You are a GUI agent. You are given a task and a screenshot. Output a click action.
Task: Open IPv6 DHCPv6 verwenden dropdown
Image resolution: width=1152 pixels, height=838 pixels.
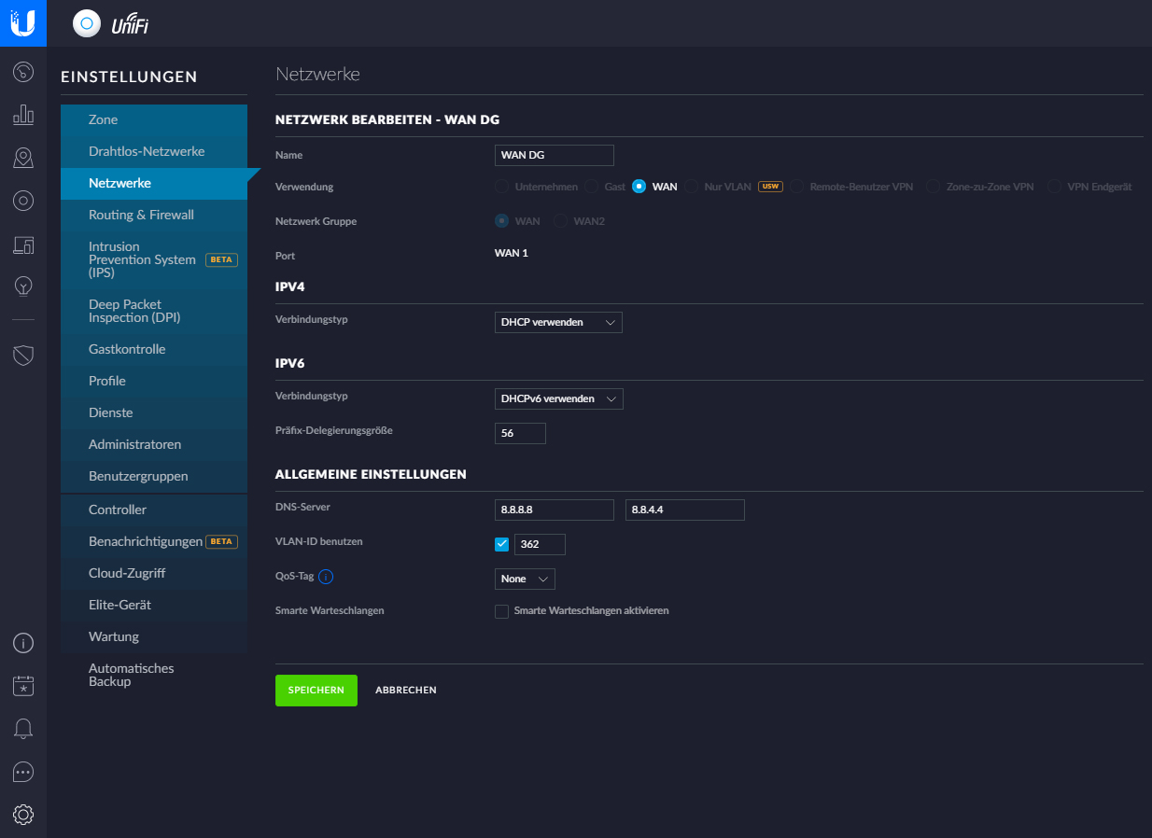tap(558, 399)
